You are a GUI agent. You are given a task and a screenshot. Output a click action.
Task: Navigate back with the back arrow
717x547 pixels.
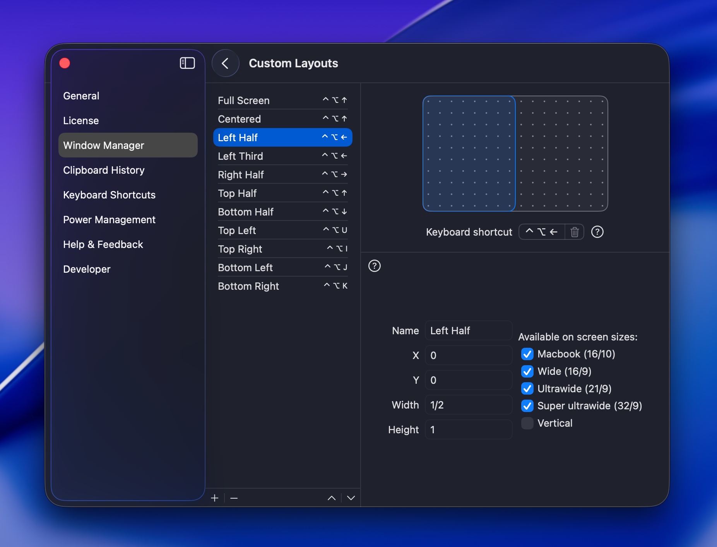pos(226,63)
